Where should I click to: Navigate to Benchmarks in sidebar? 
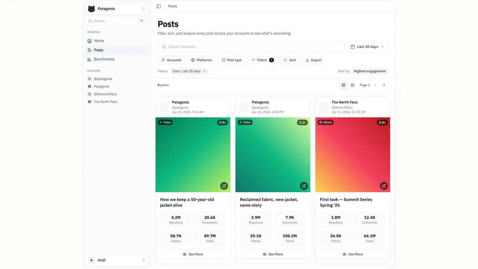pos(104,59)
